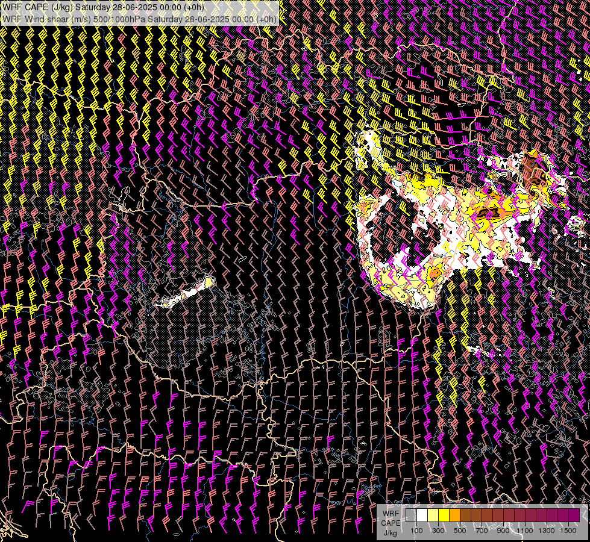Click the legend value 700
Image resolution: width=590 pixels, height=542 pixels.
click(482, 531)
